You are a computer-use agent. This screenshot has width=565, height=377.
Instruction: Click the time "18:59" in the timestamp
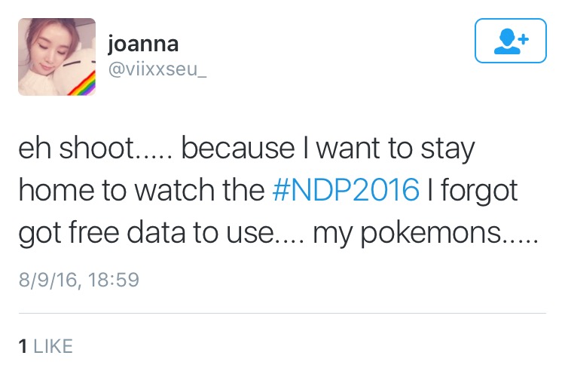[x=113, y=280]
